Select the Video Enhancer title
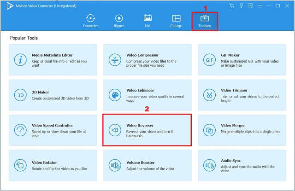This screenshot has width=295, height=191. pyautogui.click(x=140, y=90)
